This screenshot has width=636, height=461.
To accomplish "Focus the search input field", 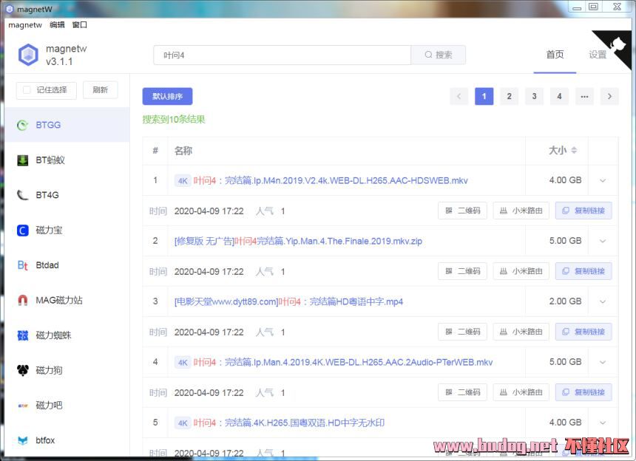I will (x=281, y=55).
